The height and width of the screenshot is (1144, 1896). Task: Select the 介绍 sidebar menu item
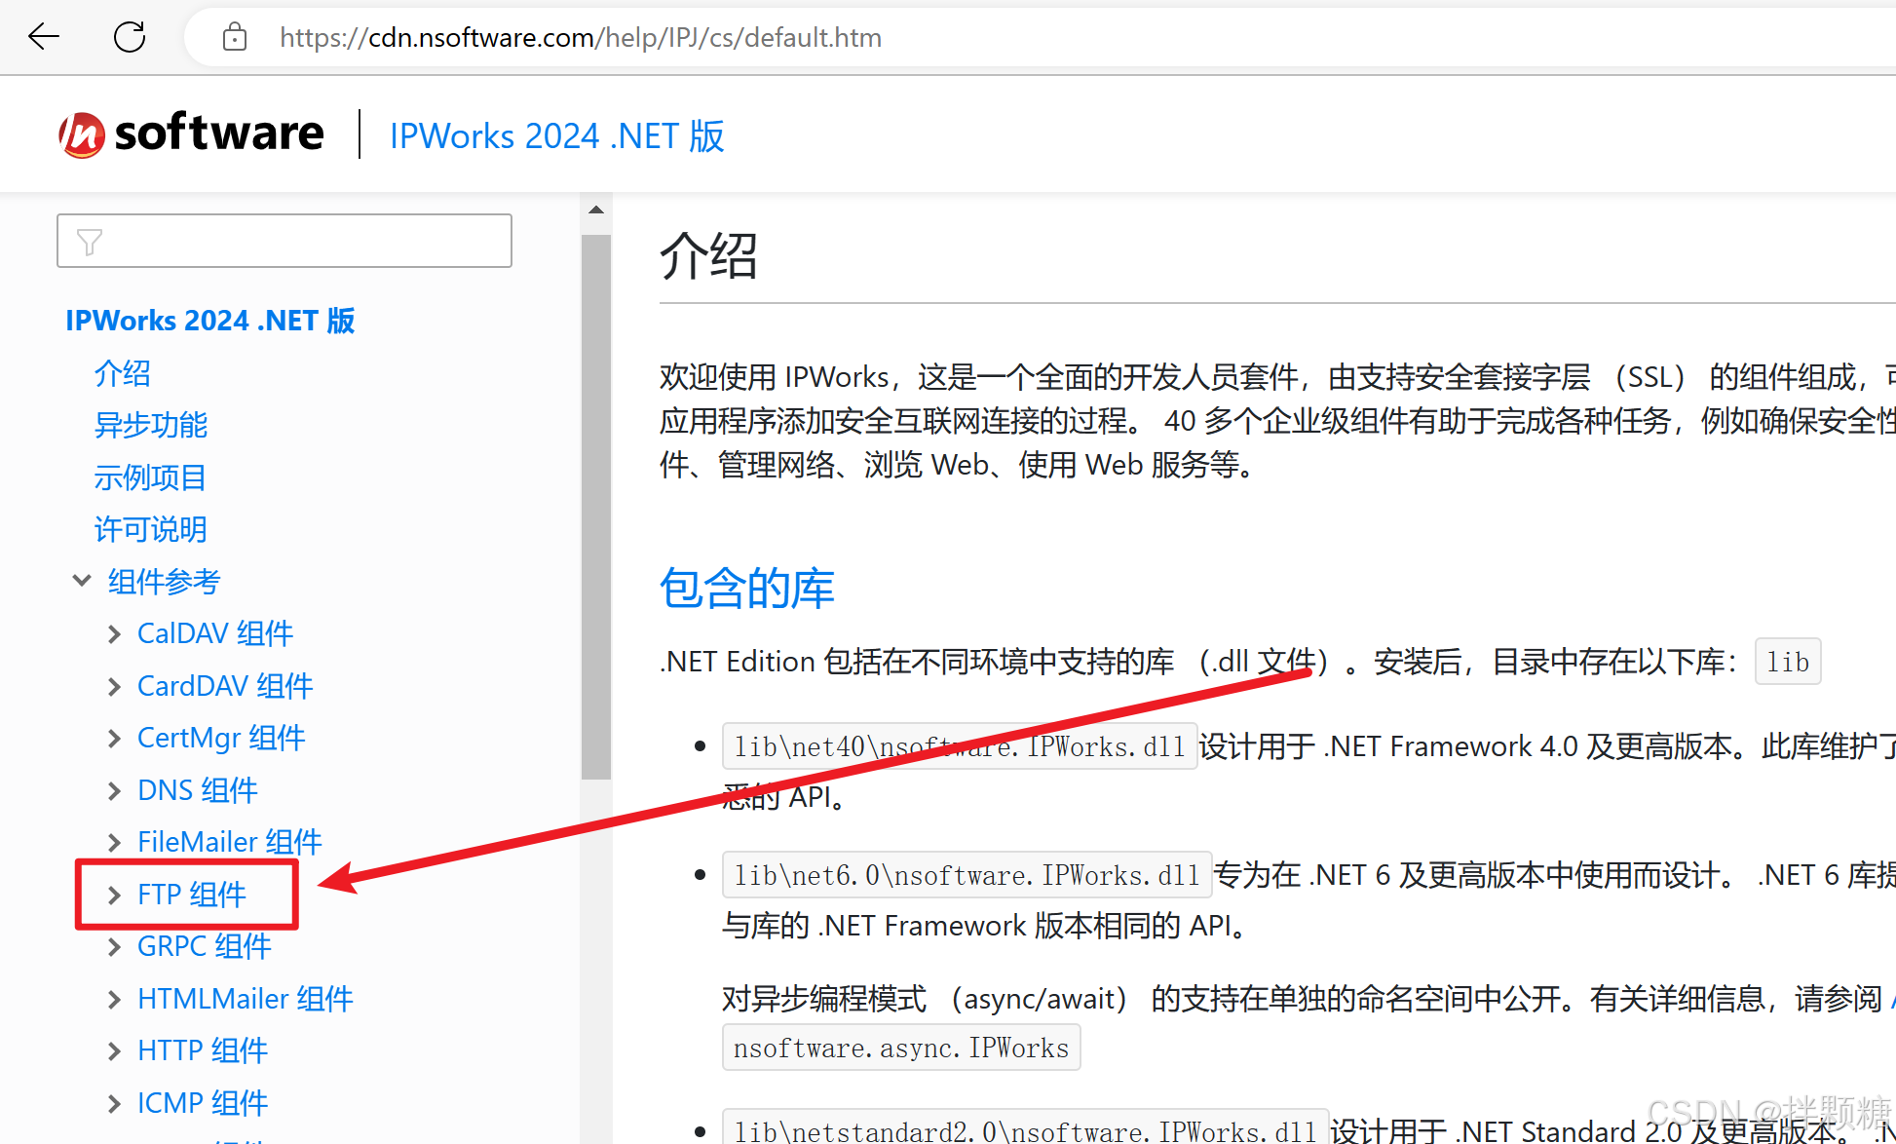pyautogui.click(x=125, y=372)
